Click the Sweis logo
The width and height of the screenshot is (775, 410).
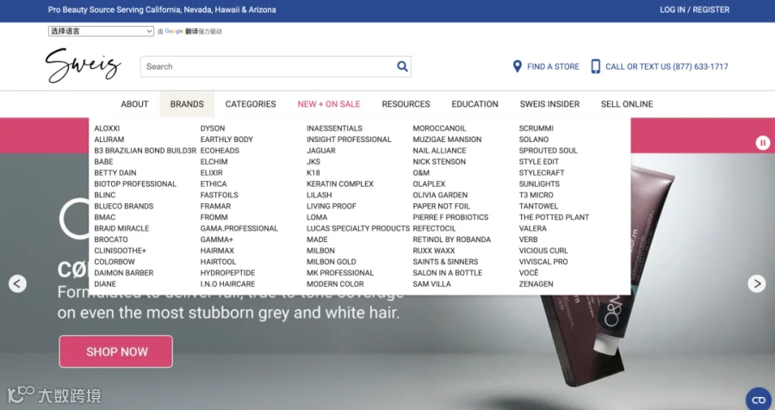tap(83, 65)
